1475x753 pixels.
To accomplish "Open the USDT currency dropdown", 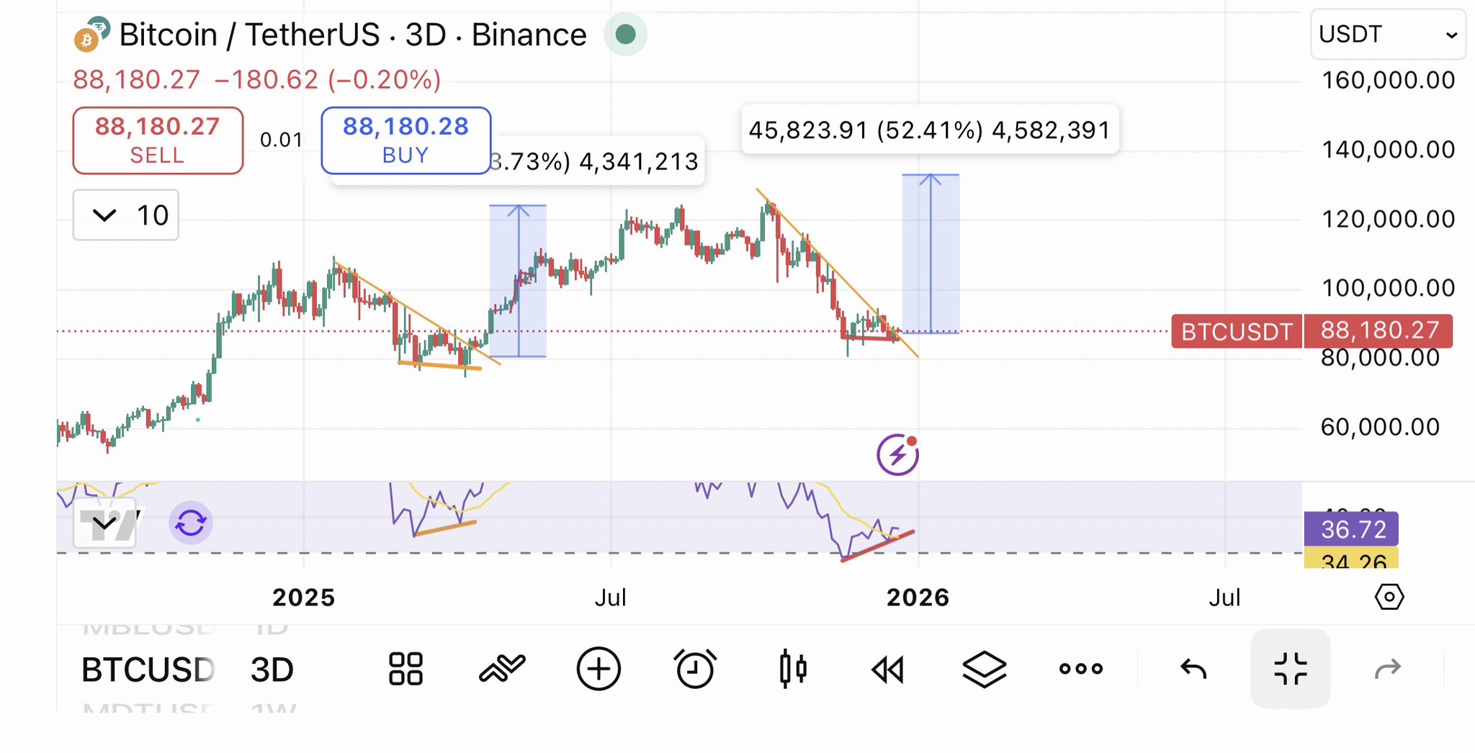I will [x=1386, y=34].
